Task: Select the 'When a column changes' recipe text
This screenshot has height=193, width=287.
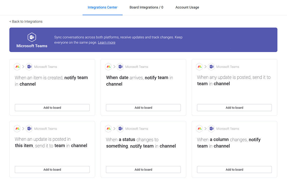Action: (x=229, y=143)
